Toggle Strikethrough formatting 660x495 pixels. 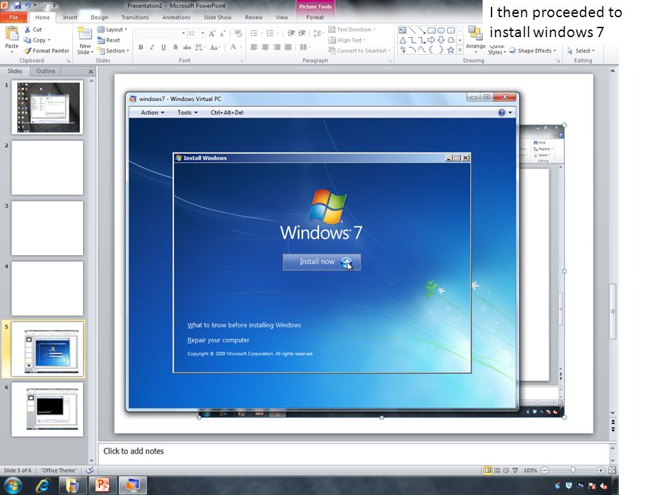tap(187, 47)
